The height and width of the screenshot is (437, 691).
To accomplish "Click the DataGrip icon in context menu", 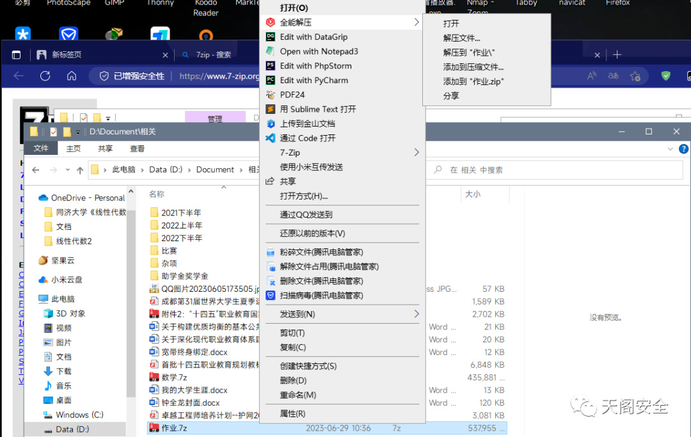I will 271,37.
